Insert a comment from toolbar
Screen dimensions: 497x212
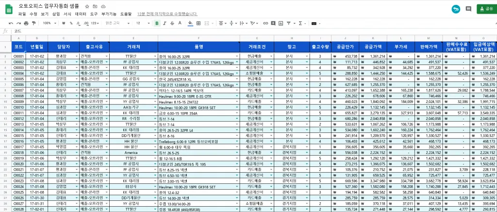click(273, 23)
